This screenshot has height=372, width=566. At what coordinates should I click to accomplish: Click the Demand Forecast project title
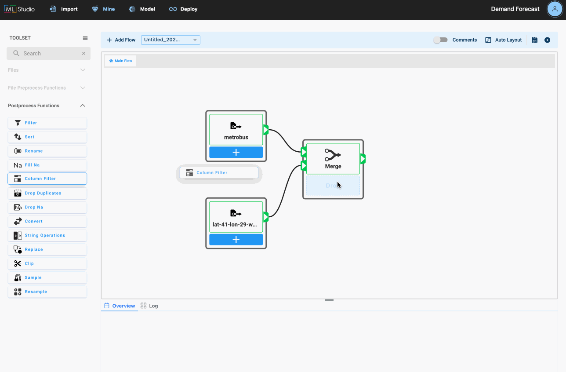pos(515,9)
